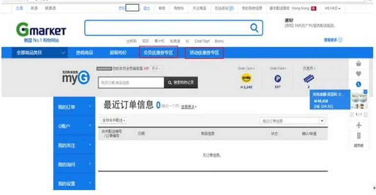Click the yellow Smile Cash icon
The width and height of the screenshot is (376, 195).
pos(246,78)
